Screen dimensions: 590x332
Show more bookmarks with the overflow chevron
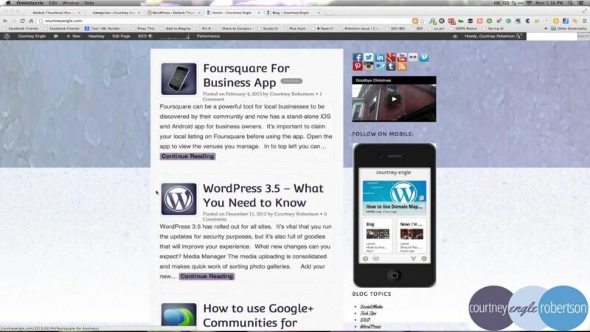pyautogui.click(x=546, y=29)
